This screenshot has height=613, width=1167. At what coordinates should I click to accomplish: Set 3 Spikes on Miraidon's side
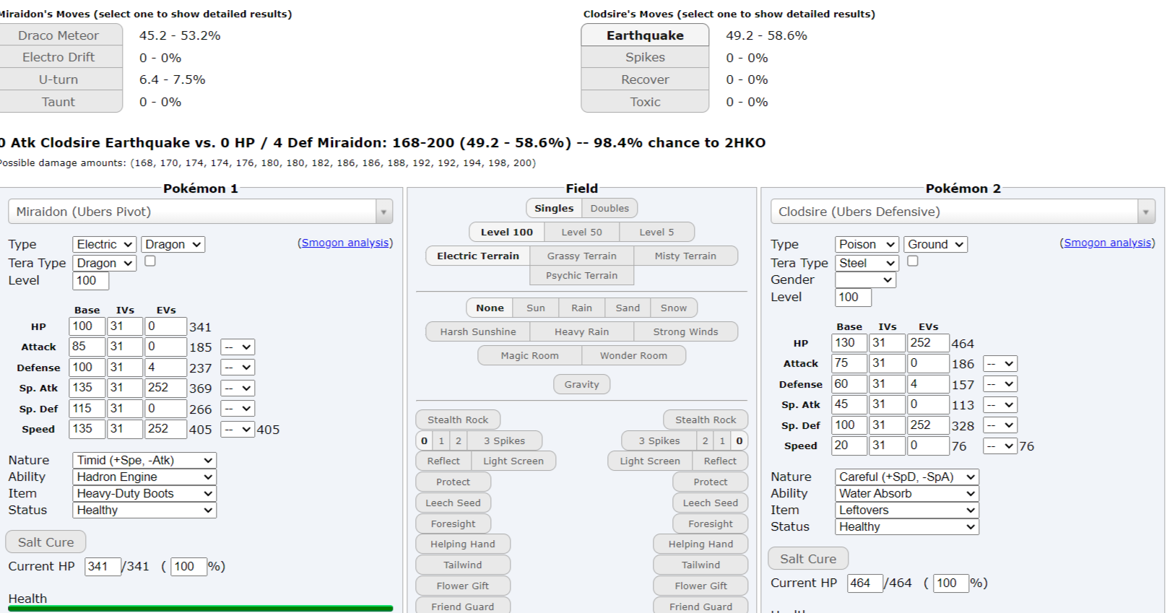tap(504, 440)
